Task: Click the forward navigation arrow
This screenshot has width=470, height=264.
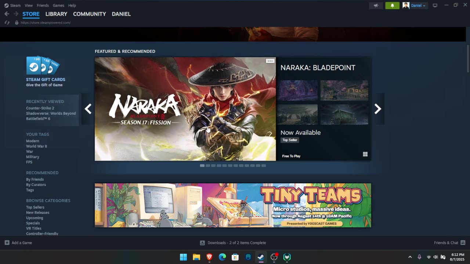Action: point(16,14)
